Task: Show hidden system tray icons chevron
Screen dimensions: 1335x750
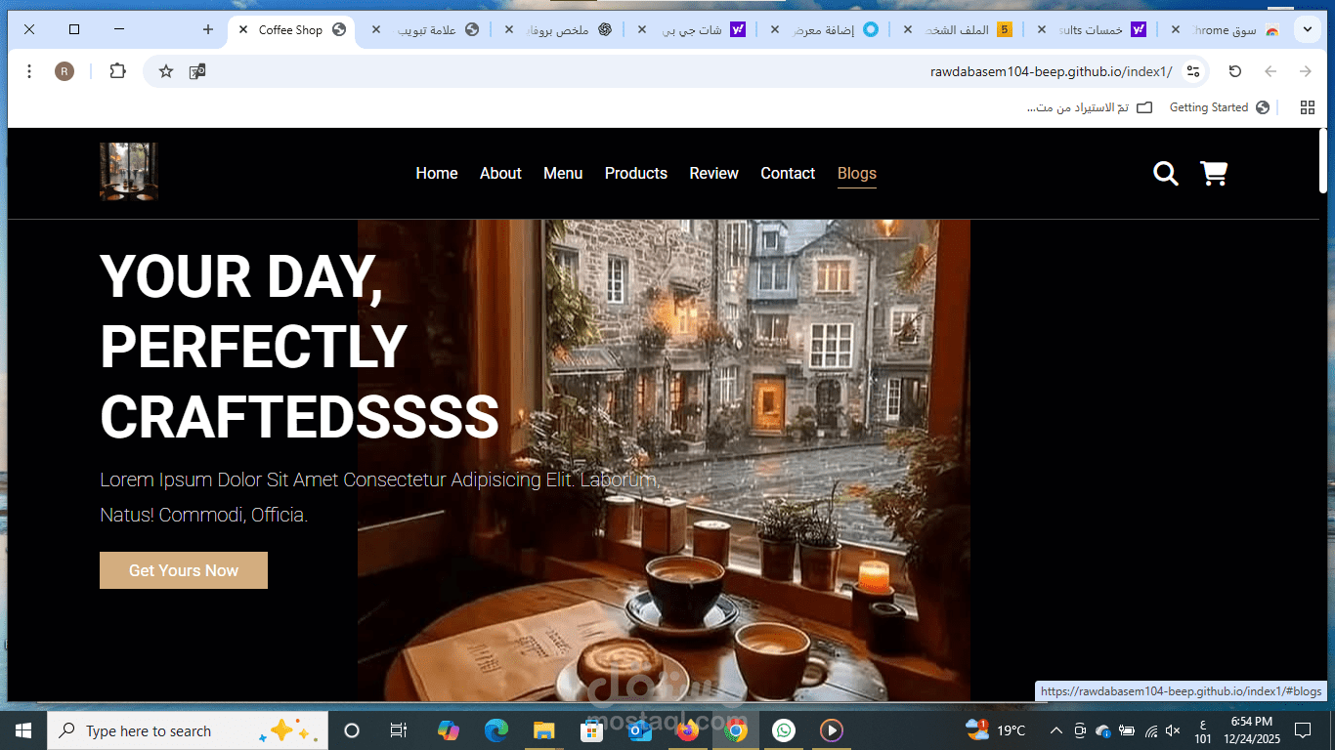Action: pyautogui.click(x=1056, y=730)
